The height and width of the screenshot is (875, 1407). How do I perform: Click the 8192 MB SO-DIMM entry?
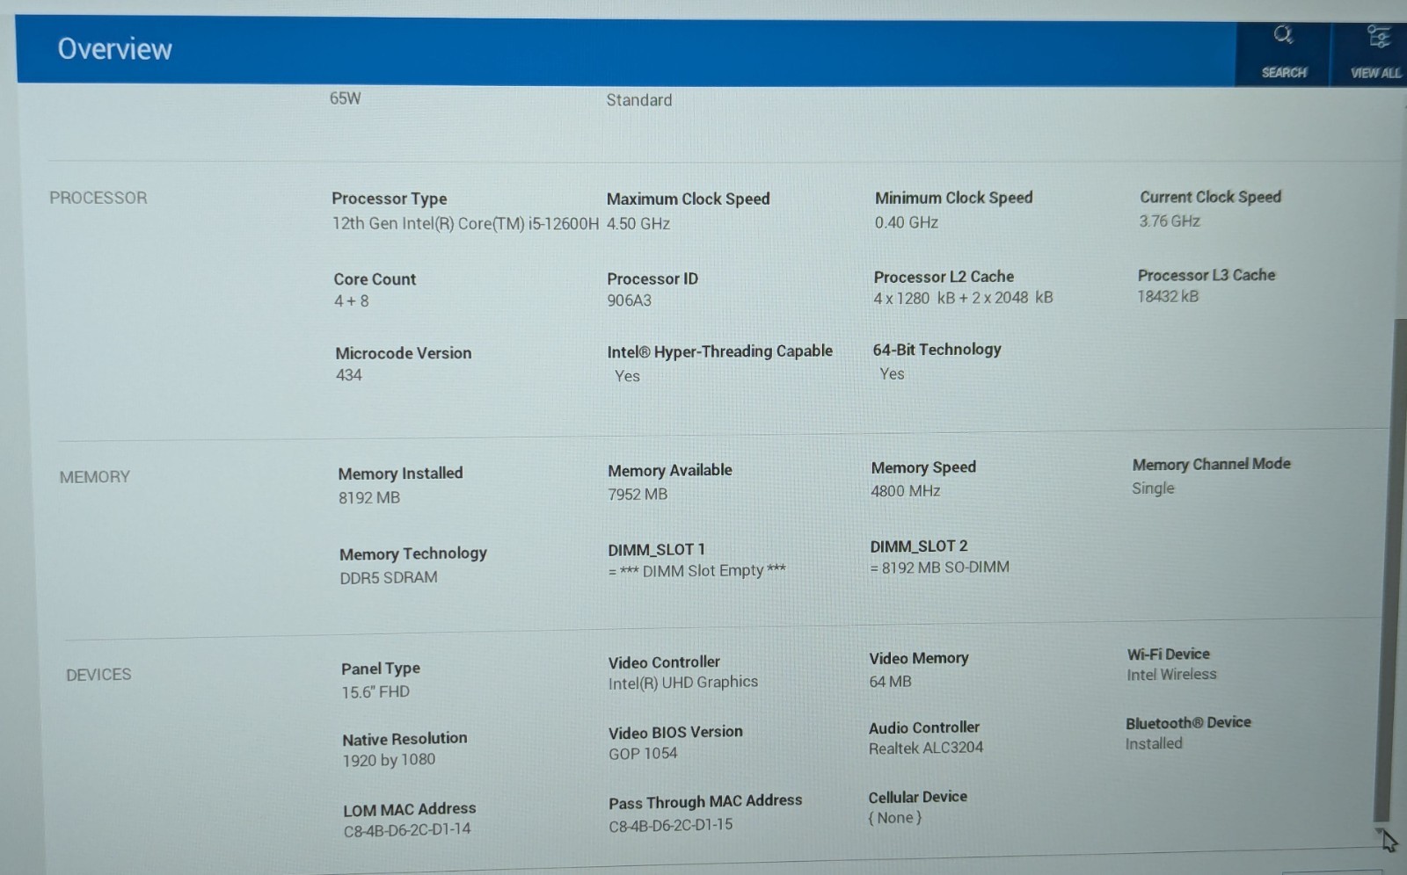[x=939, y=568]
